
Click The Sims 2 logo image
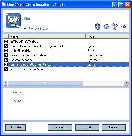pos(13,21)
